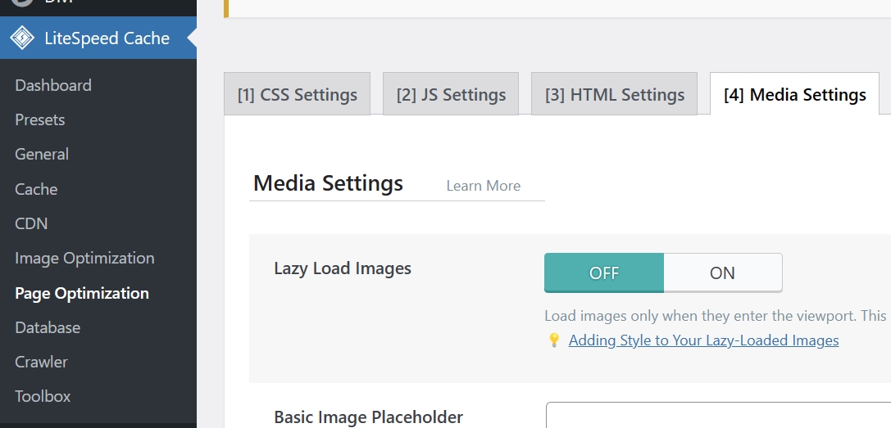This screenshot has height=428, width=891.
Task: Navigate to the Crawler page
Action: (x=41, y=362)
